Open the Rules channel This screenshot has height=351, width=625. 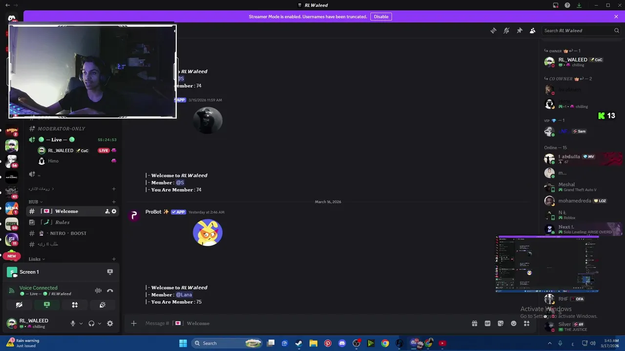coord(72,222)
